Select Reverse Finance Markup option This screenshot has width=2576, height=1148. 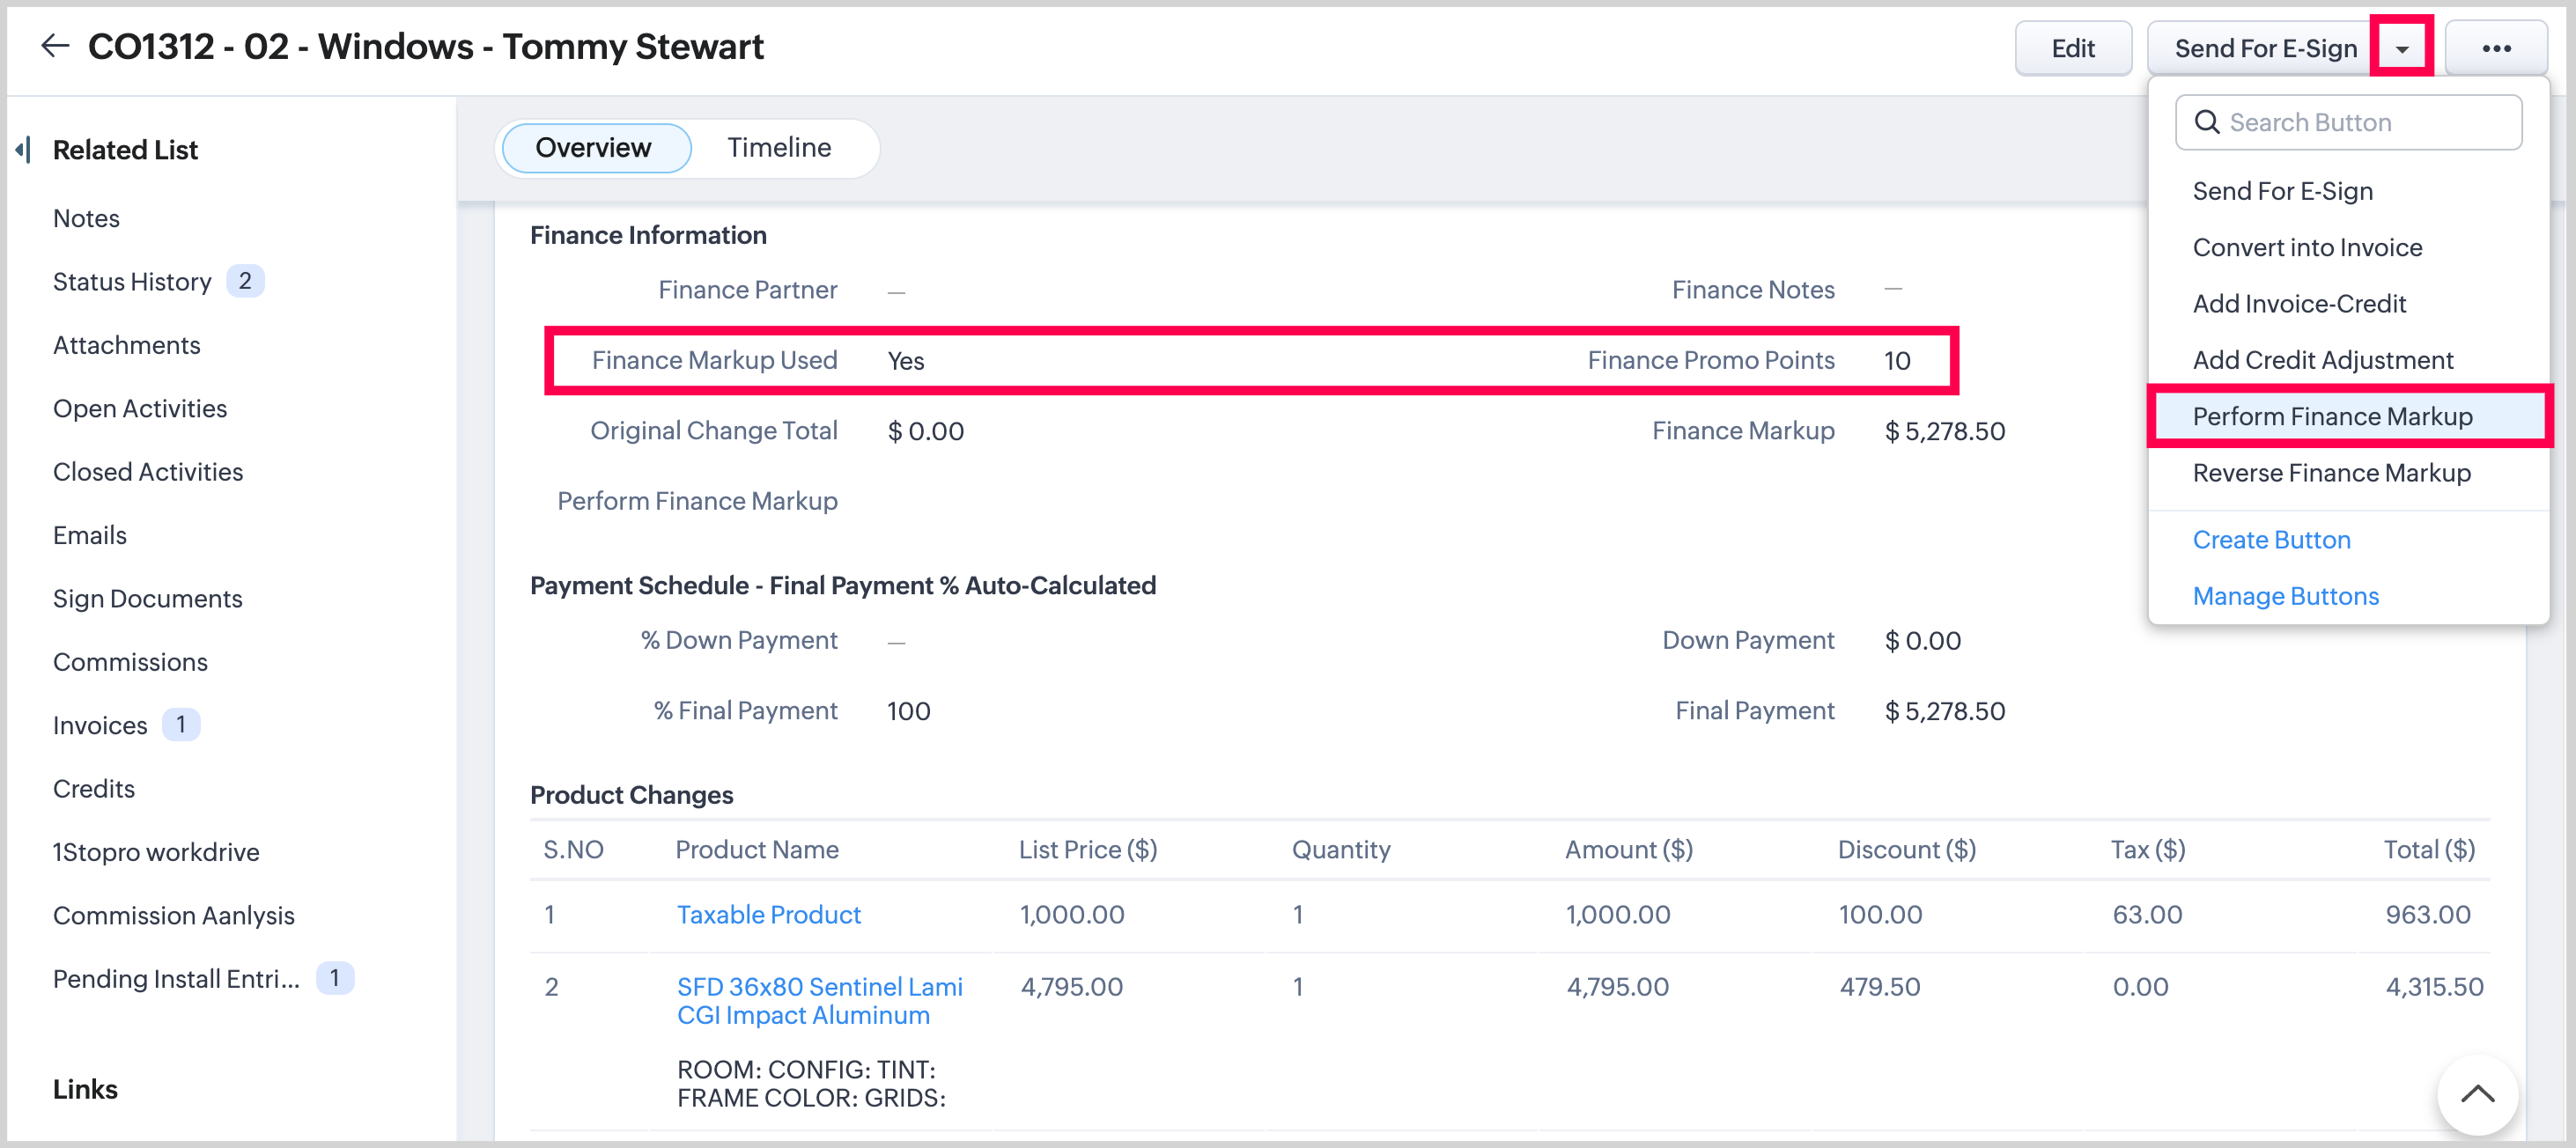point(2330,472)
